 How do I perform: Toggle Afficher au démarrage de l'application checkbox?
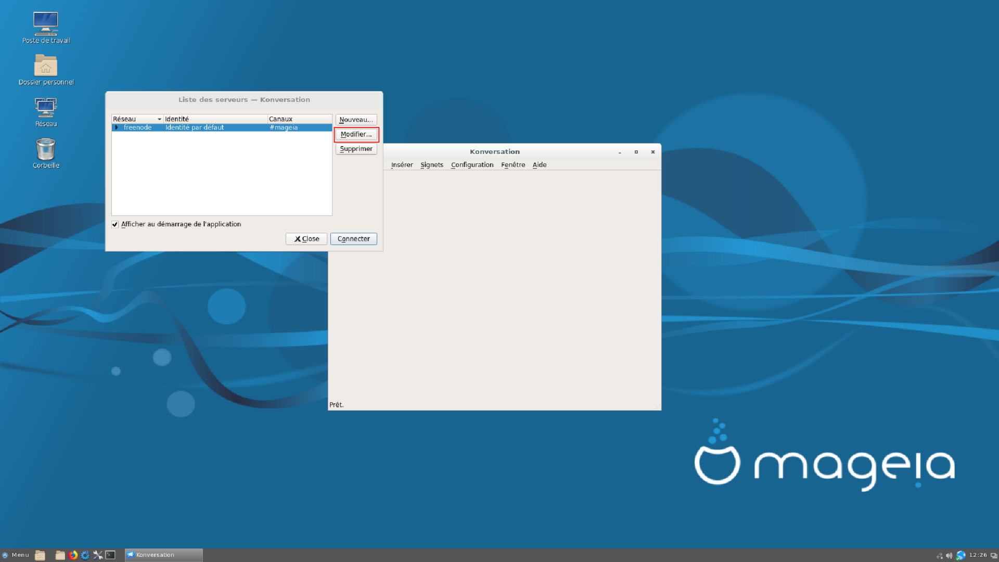115,224
